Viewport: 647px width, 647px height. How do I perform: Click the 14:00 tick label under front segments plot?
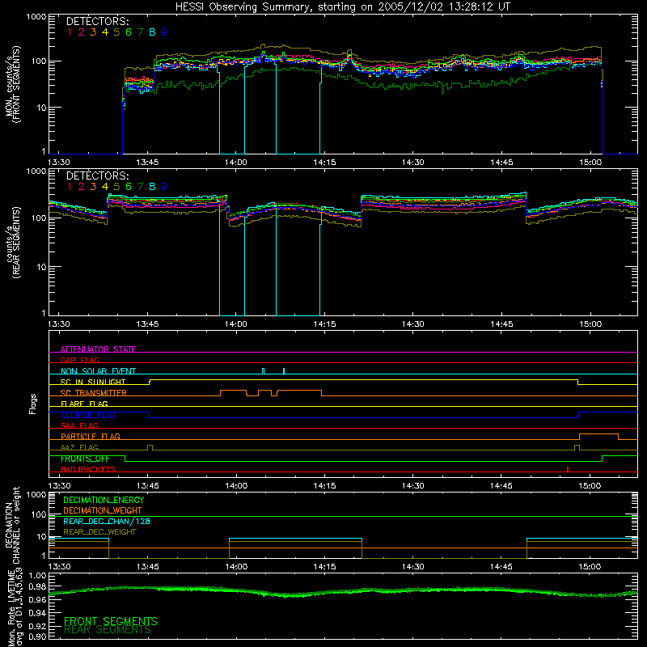click(x=236, y=163)
